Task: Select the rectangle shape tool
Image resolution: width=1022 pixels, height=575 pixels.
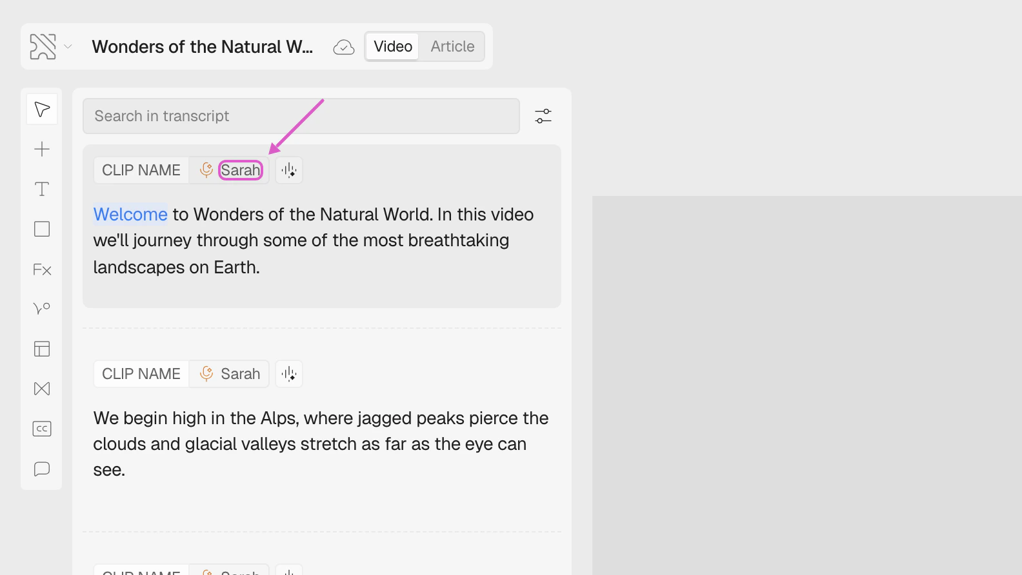Action: (42, 229)
